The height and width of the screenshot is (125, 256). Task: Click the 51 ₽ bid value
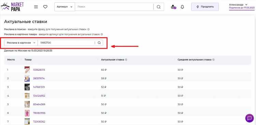(103, 96)
